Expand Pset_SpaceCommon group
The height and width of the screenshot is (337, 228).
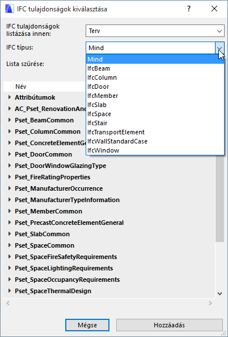pyautogui.click(x=10, y=245)
